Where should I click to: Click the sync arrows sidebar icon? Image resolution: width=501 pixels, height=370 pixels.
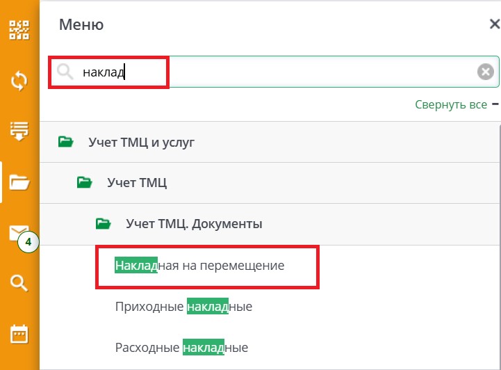(19, 80)
